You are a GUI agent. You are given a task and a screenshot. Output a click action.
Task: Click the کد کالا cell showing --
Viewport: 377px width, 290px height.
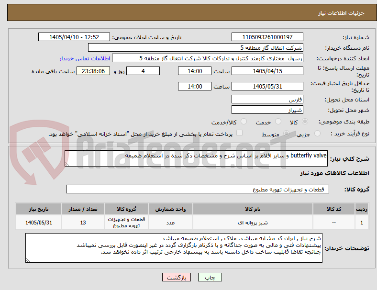point(334,223)
